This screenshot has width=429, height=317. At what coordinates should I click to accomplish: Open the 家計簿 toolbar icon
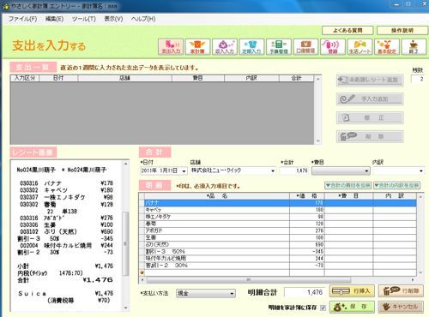[x=197, y=46]
